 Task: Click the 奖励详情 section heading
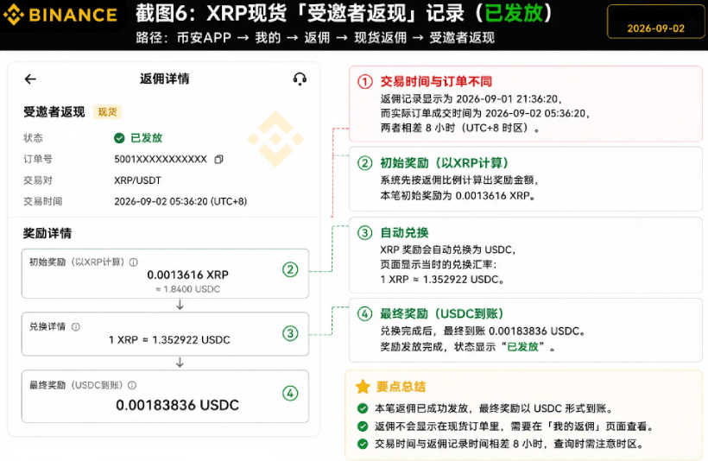click(x=47, y=233)
